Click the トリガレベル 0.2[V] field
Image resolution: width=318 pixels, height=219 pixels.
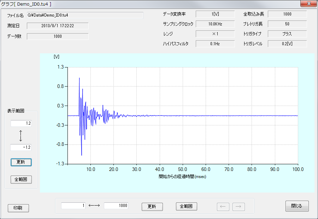(287, 44)
